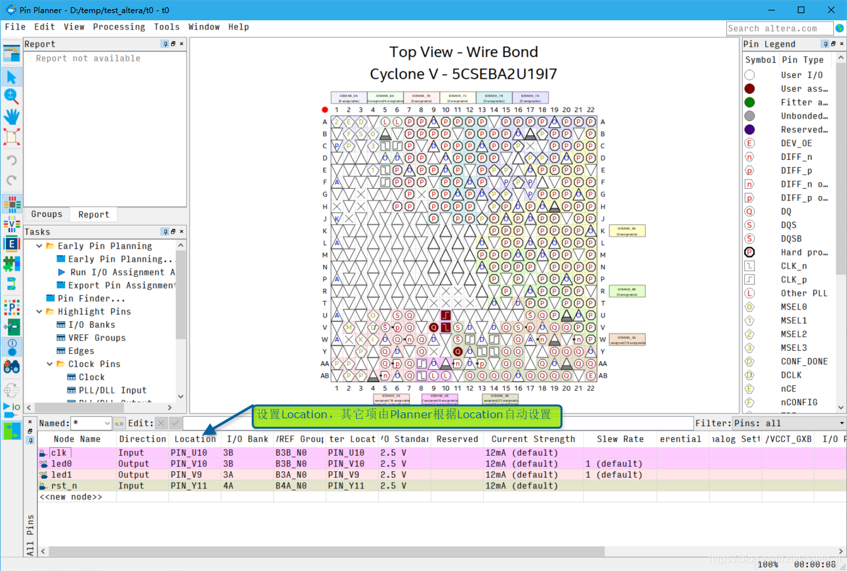Viewport: 847px width, 571px height.
Task: Click the blue arrow 'io' toolbar icon
Action: pos(11,409)
